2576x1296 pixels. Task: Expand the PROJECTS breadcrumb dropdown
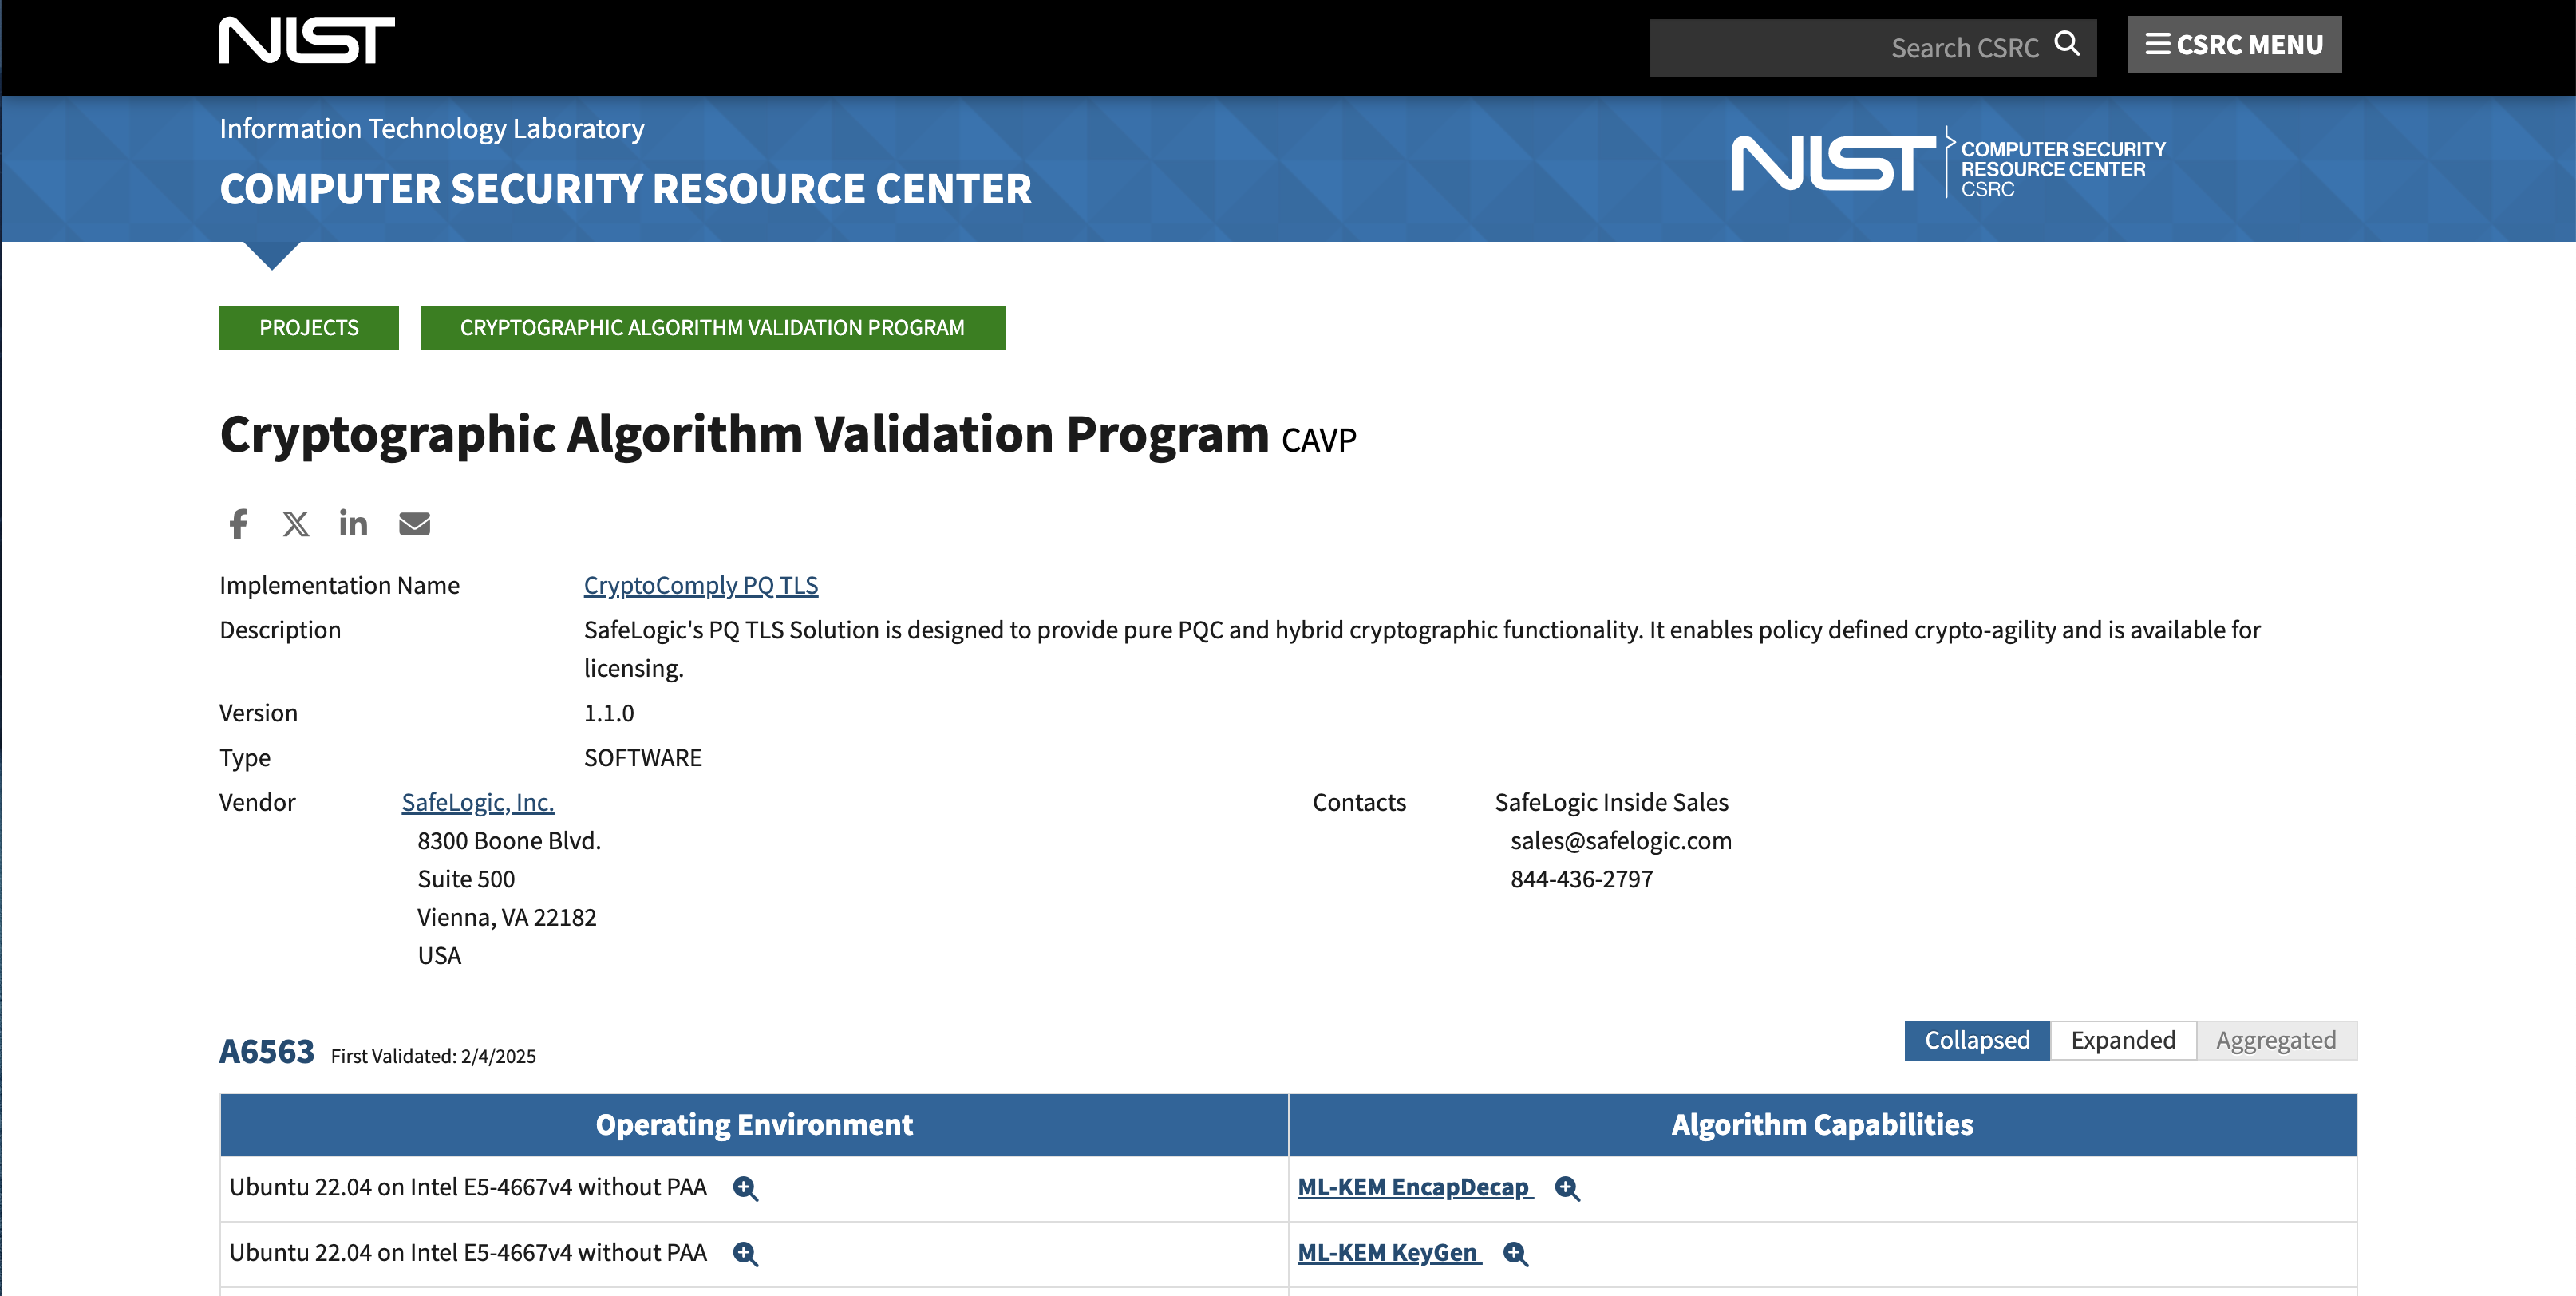pyautogui.click(x=307, y=326)
